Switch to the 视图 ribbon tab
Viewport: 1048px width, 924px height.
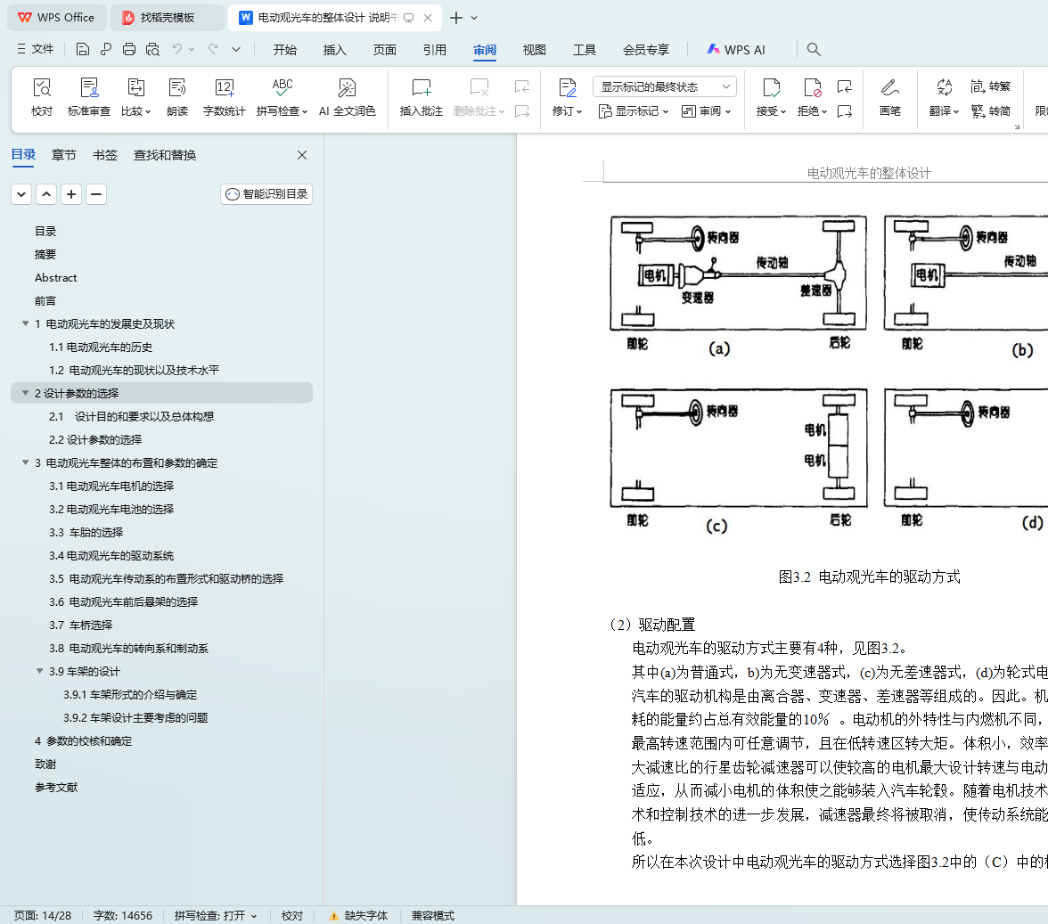coord(534,49)
